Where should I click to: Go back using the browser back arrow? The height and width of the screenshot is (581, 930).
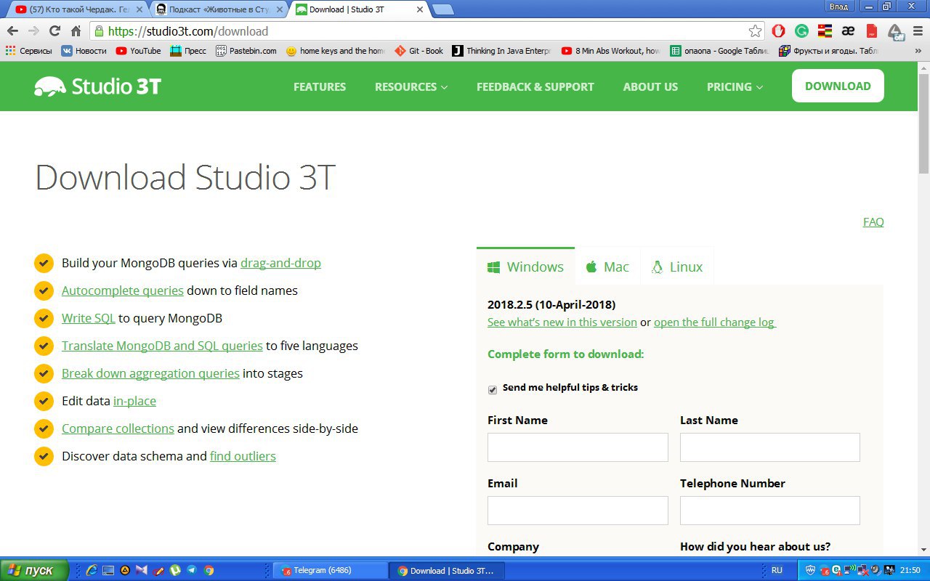point(12,31)
